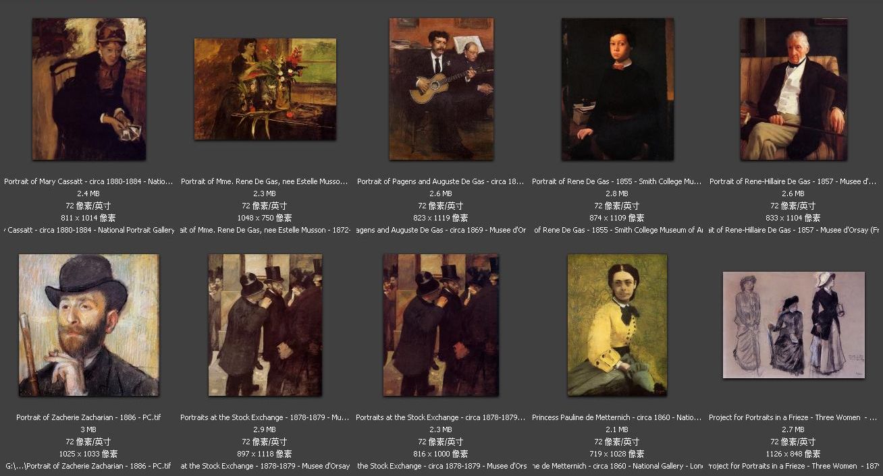Click the 'Portrait of Zacherie Zacharian - 1886 - PC.tif' filename
The image size is (883, 476).
[x=88, y=417]
